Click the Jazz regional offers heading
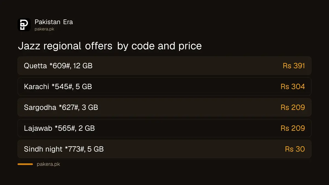The height and width of the screenshot is (185, 329). pyautogui.click(x=110, y=46)
